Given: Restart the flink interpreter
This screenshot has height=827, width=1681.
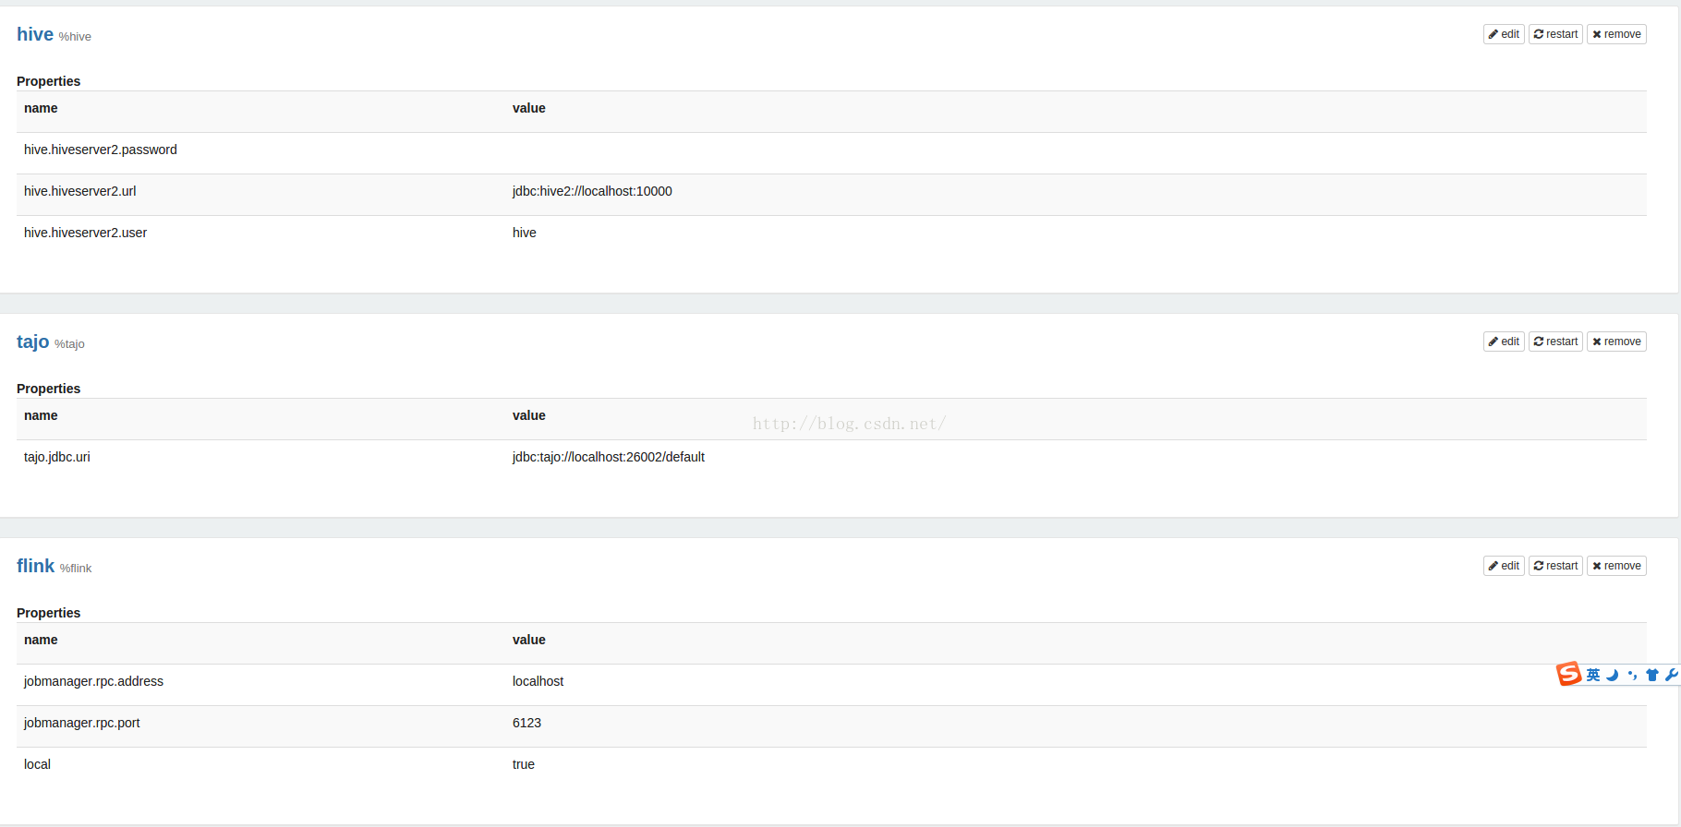Looking at the screenshot, I should pos(1555,566).
